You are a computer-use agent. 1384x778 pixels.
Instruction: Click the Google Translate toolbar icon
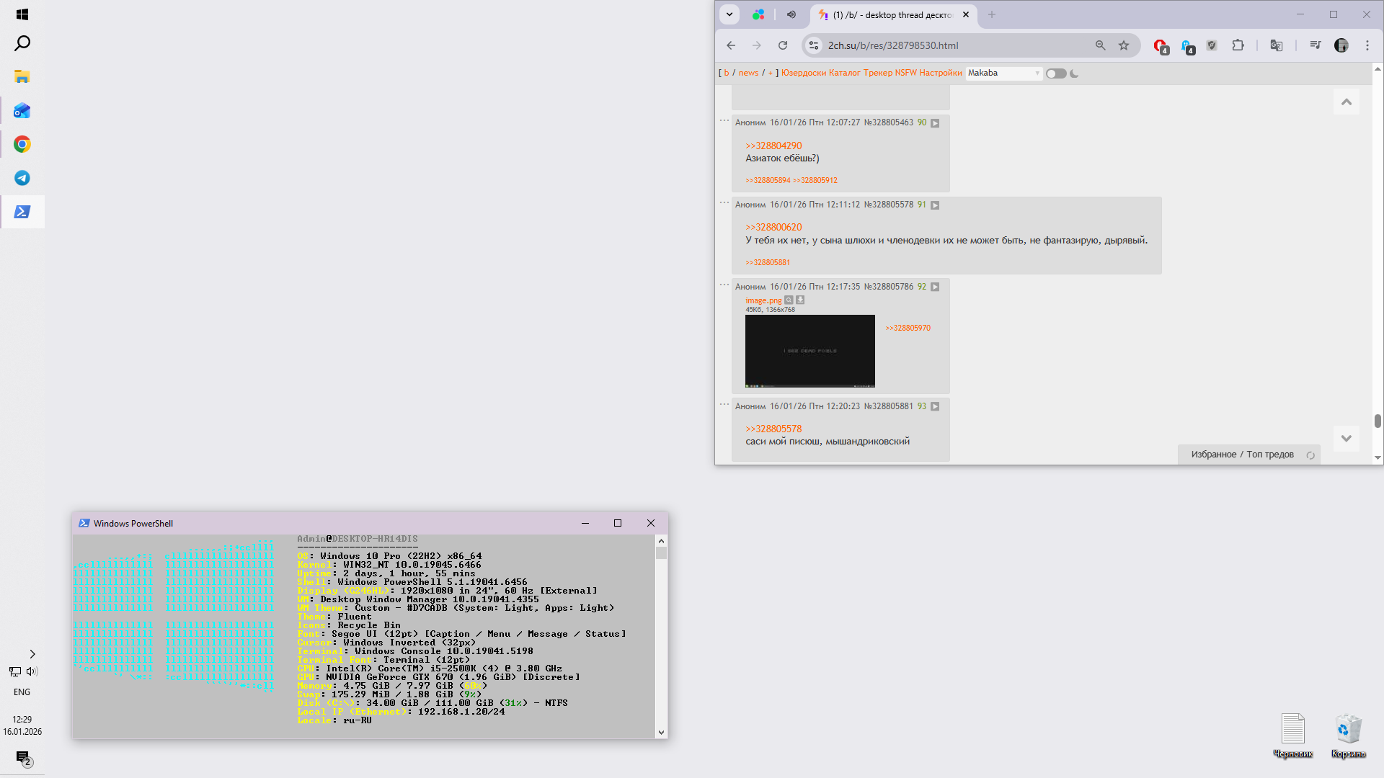tap(1277, 45)
